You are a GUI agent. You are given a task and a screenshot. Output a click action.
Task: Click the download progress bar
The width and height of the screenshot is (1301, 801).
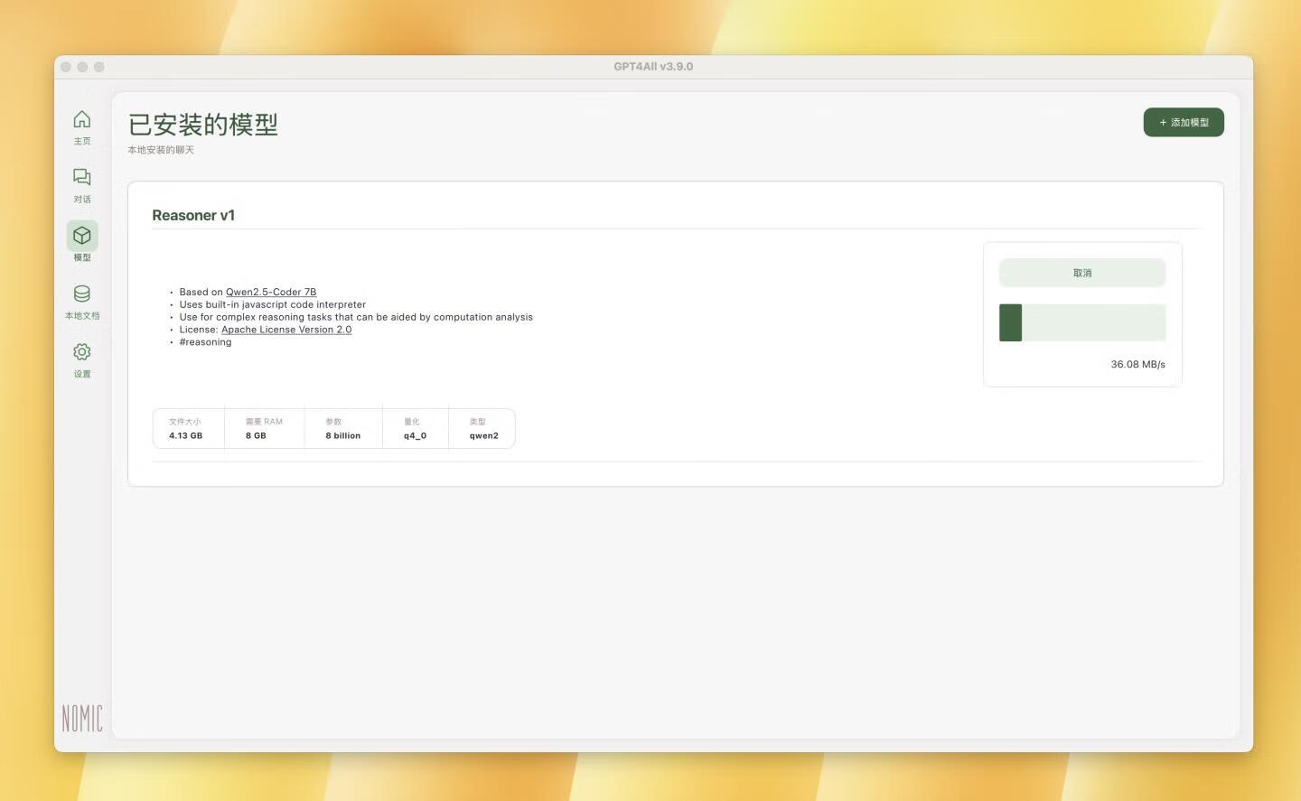tap(1082, 322)
